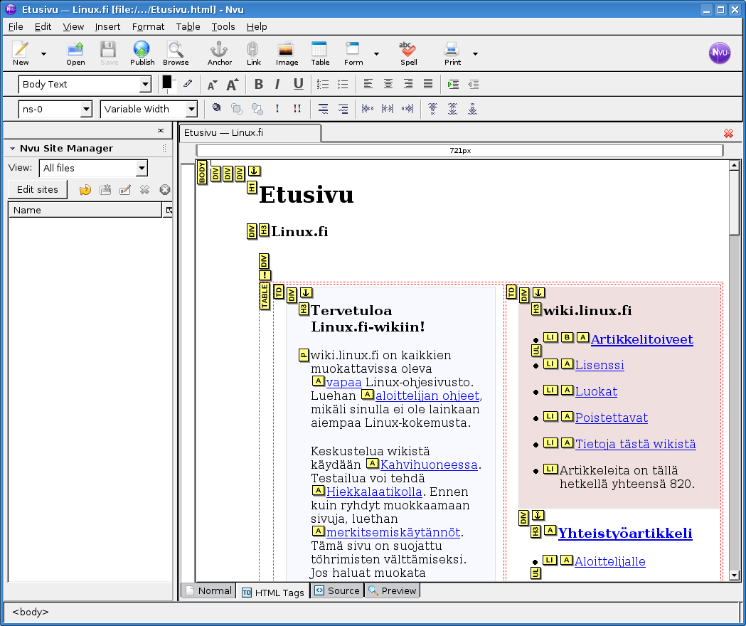Open the Format menu
Screen dimensions: 746x626
[148, 26]
